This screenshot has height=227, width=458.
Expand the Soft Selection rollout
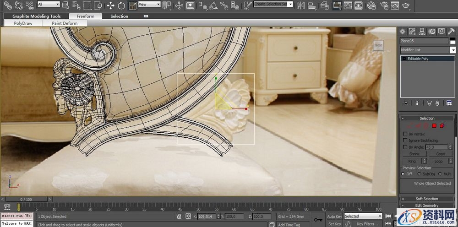[x=427, y=199]
